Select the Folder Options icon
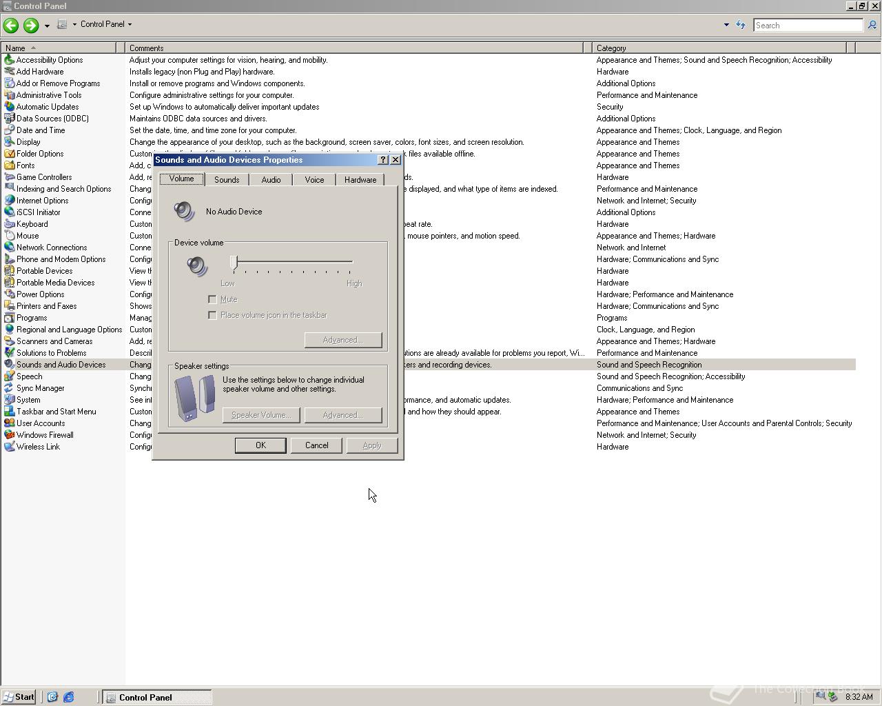The image size is (882, 706). 9,154
